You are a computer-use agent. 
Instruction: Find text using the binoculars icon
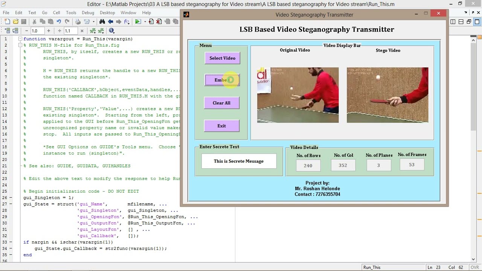coord(102,21)
